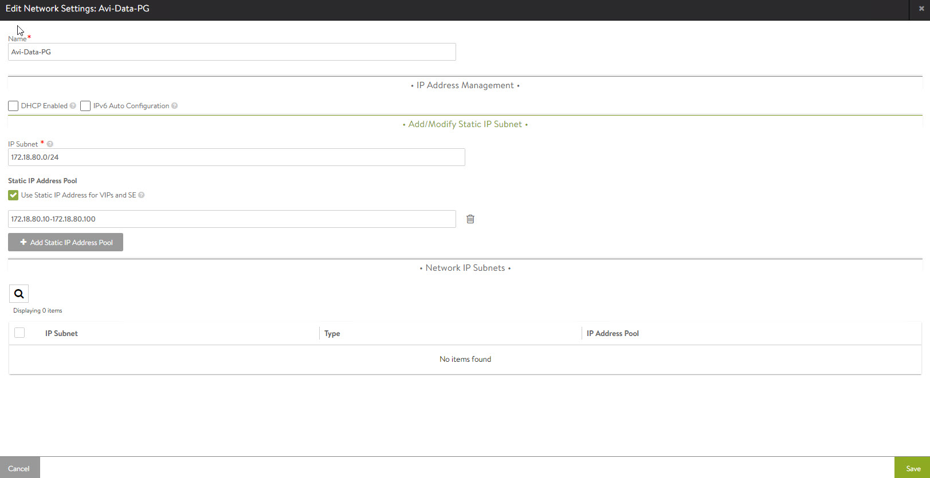The image size is (930, 478).
Task: Click the static IP range input field
Action: coord(231,219)
